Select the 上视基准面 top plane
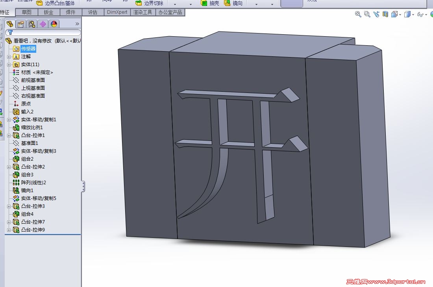The image size is (433, 287). (29, 88)
